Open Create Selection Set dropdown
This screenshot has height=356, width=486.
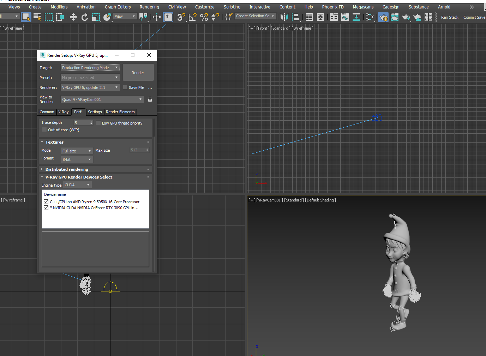255,16
